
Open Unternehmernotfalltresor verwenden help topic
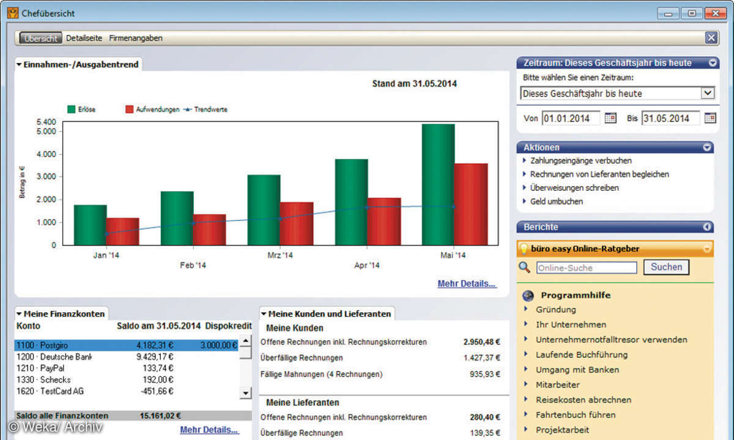pos(612,340)
